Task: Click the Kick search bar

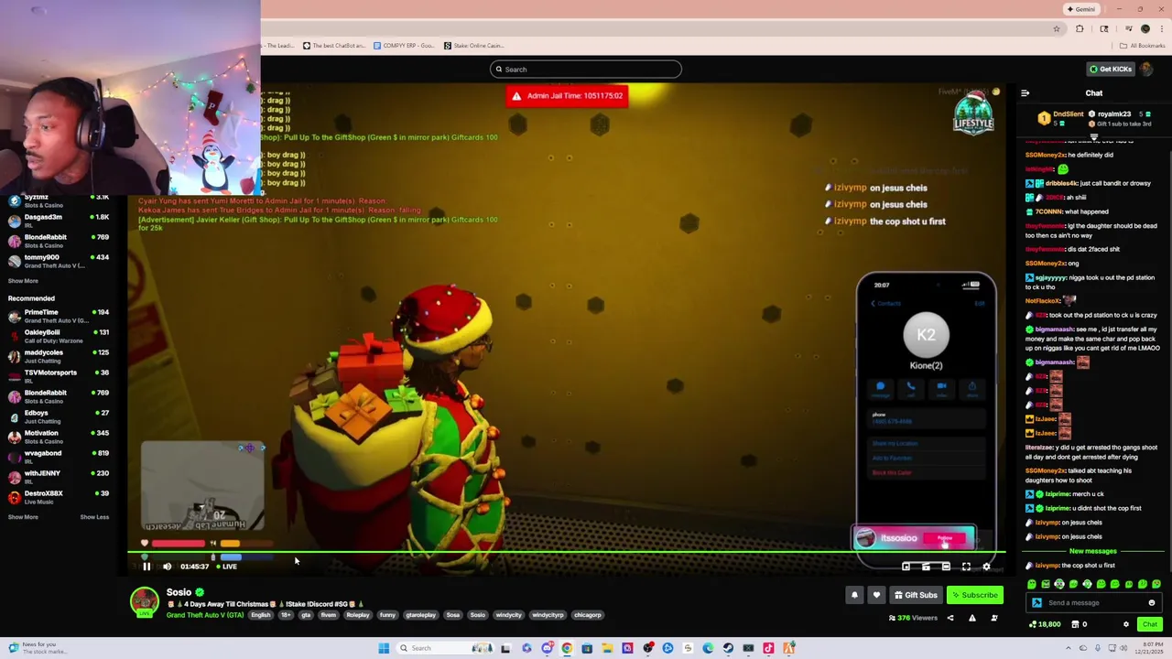Action: coord(586,70)
